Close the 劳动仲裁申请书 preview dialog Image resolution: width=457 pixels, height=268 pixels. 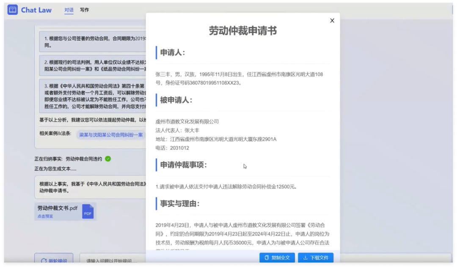[x=332, y=21]
